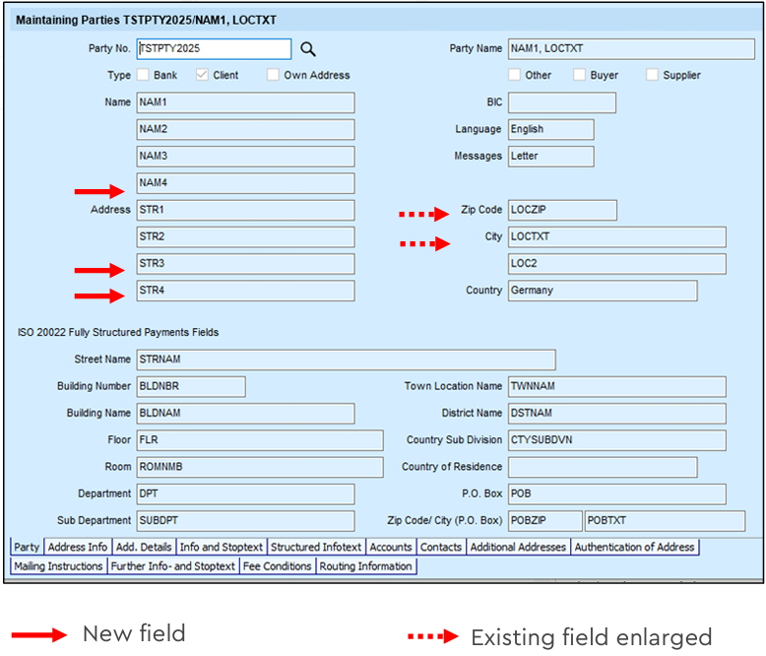Click the empty BIC field
Image resolution: width=766 pixels, height=656 pixels.
[562, 102]
